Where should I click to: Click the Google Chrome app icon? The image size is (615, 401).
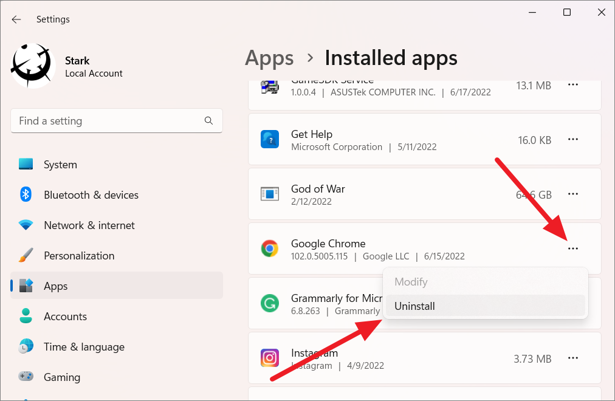click(x=270, y=248)
